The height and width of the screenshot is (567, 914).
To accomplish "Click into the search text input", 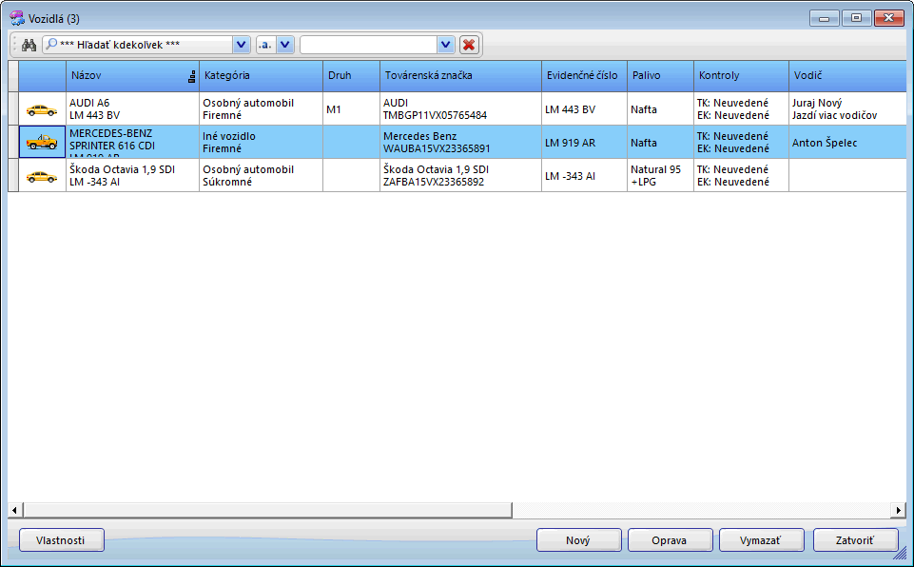I will 369,45.
